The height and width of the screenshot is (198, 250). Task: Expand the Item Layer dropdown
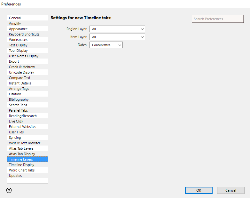pyautogui.click(x=117, y=37)
